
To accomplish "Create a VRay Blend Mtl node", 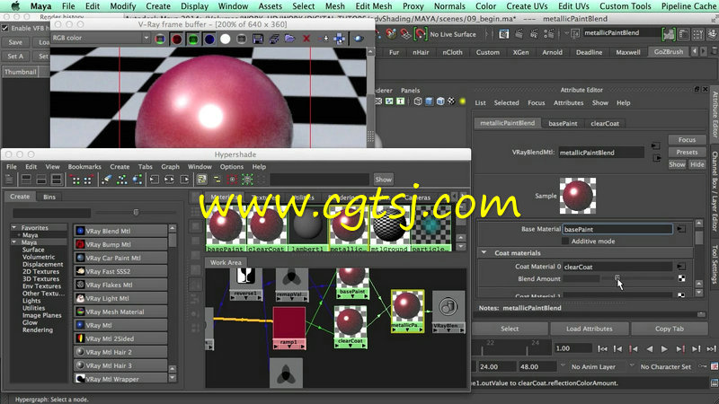I will tap(120, 232).
